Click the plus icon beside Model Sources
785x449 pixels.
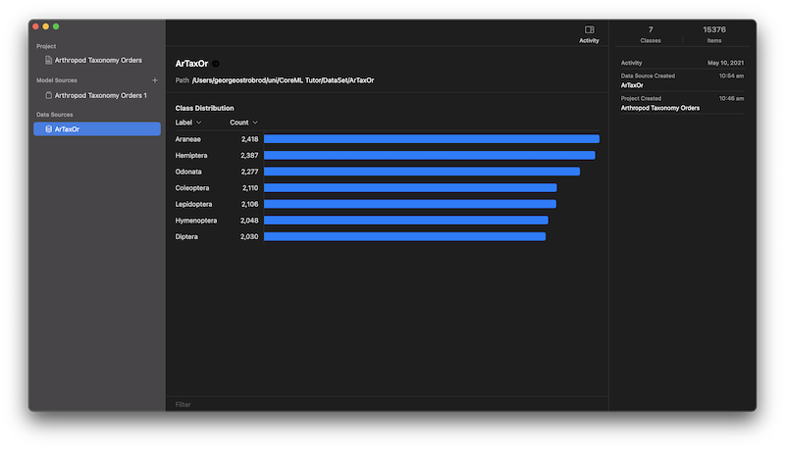(x=154, y=80)
